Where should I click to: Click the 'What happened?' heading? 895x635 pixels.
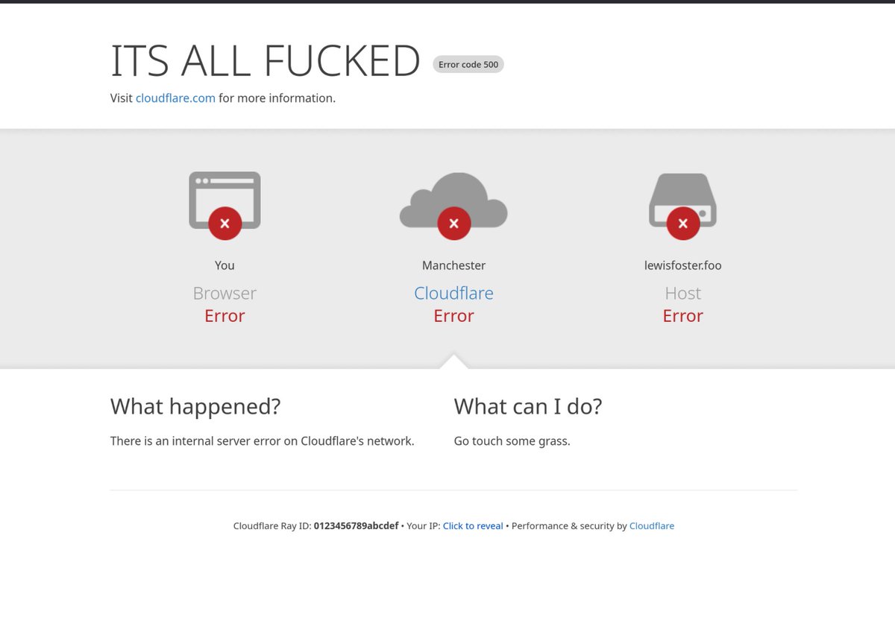pos(195,406)
